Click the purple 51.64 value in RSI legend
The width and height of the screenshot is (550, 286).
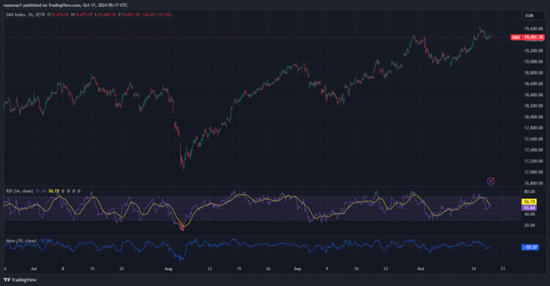[41, 191]
